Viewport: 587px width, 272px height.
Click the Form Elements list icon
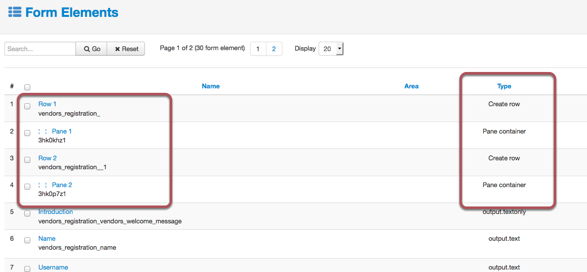(15, 12)
